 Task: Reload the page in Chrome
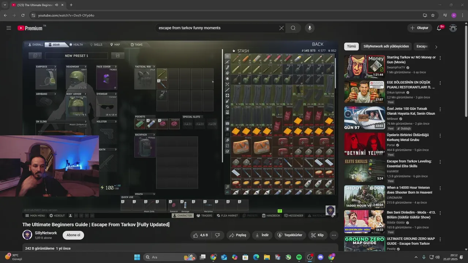[23, 15]
